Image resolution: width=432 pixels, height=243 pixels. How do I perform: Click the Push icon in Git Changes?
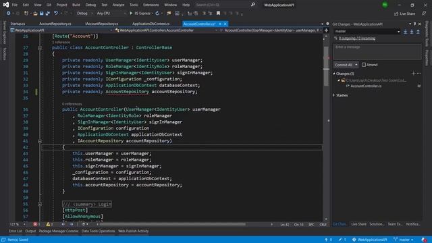tap(418, 32)
